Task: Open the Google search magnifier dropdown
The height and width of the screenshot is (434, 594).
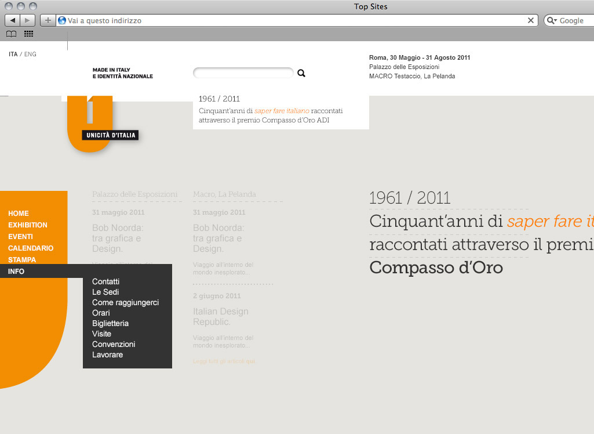Action: click(x=552, y=20)
